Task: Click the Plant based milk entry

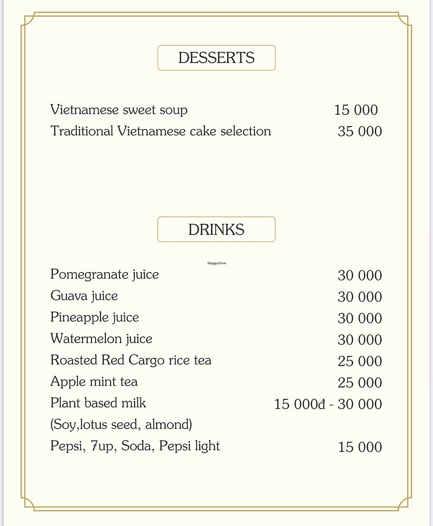Action: (x=98, y=403)
